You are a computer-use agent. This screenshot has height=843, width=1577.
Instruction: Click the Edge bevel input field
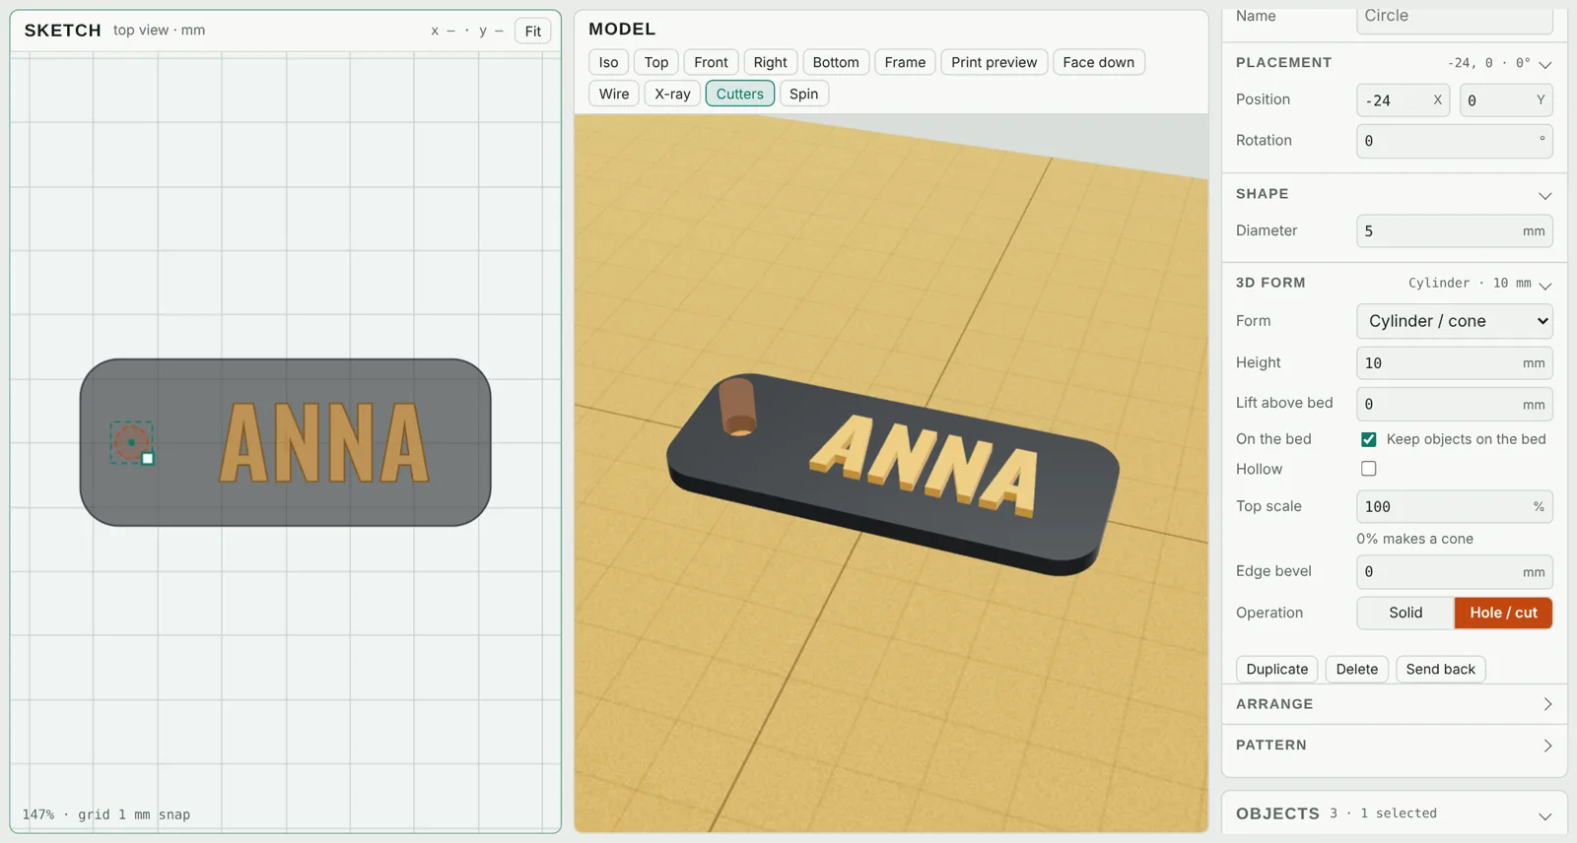1455,571
